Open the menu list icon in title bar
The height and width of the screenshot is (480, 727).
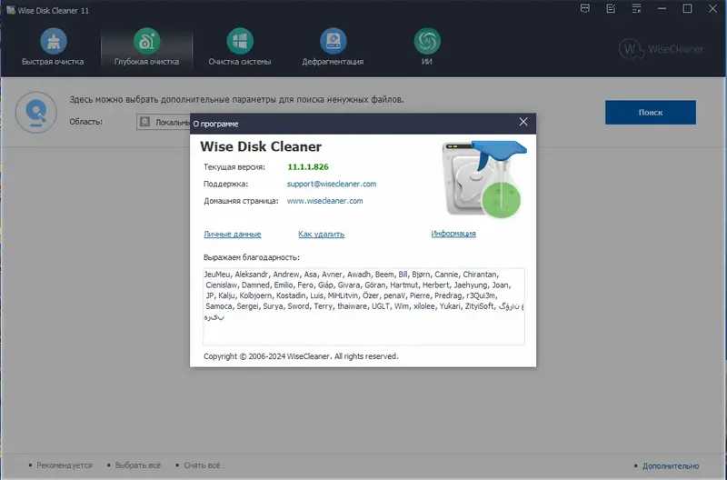pos(637,9)
